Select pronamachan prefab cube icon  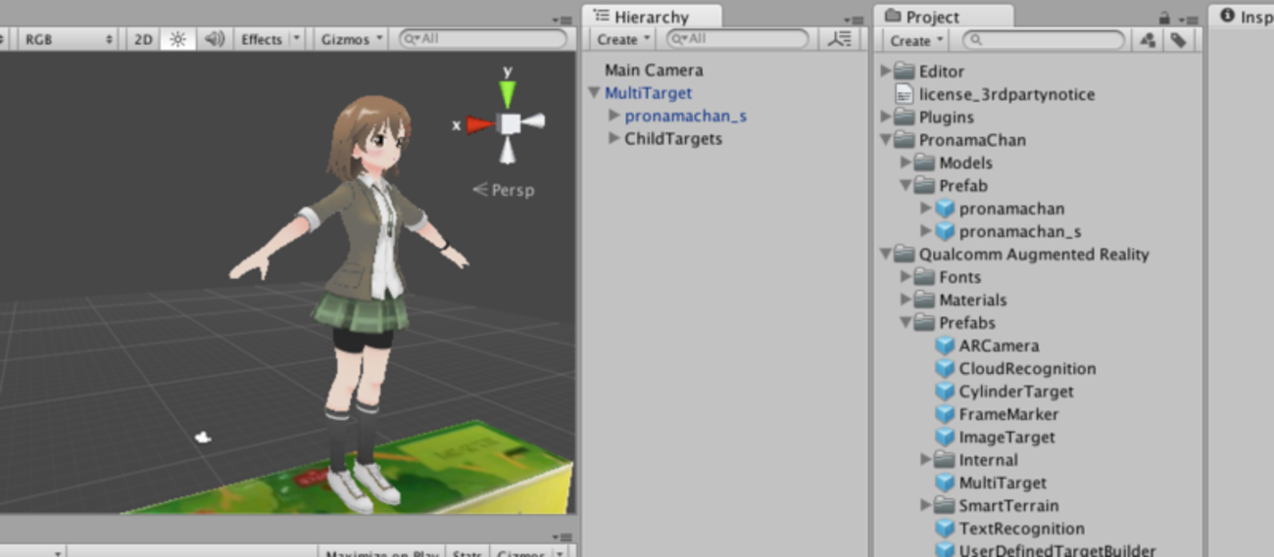[x=945, y=209]
